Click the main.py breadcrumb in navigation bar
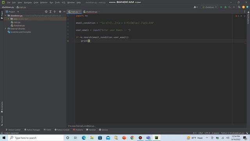Viewport: 250px width, 141px height. tap(21, 7)
